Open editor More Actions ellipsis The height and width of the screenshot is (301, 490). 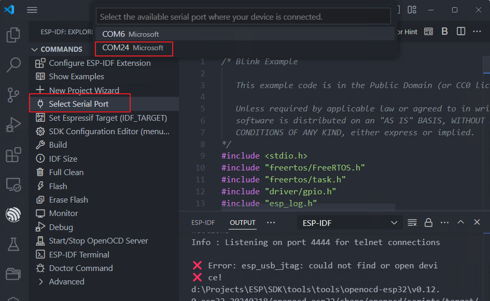[477, 32]
